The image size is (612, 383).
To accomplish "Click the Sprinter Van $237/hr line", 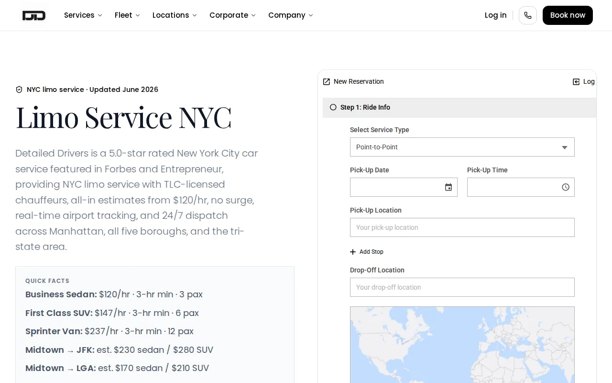I will pyautogui.click(x=109, y=331).
